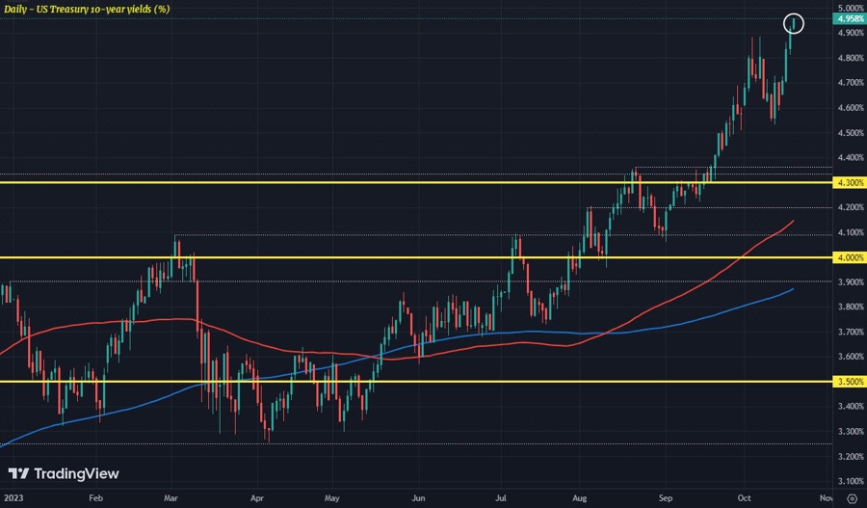Click the 3.800% price axis label

click(851, 307)
